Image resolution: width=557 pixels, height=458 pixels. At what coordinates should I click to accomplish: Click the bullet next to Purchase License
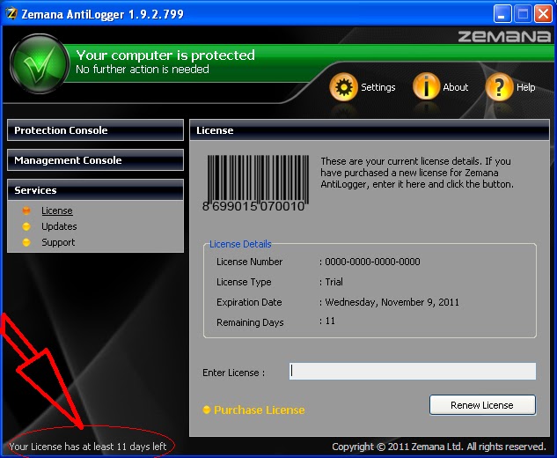point(207,410)
